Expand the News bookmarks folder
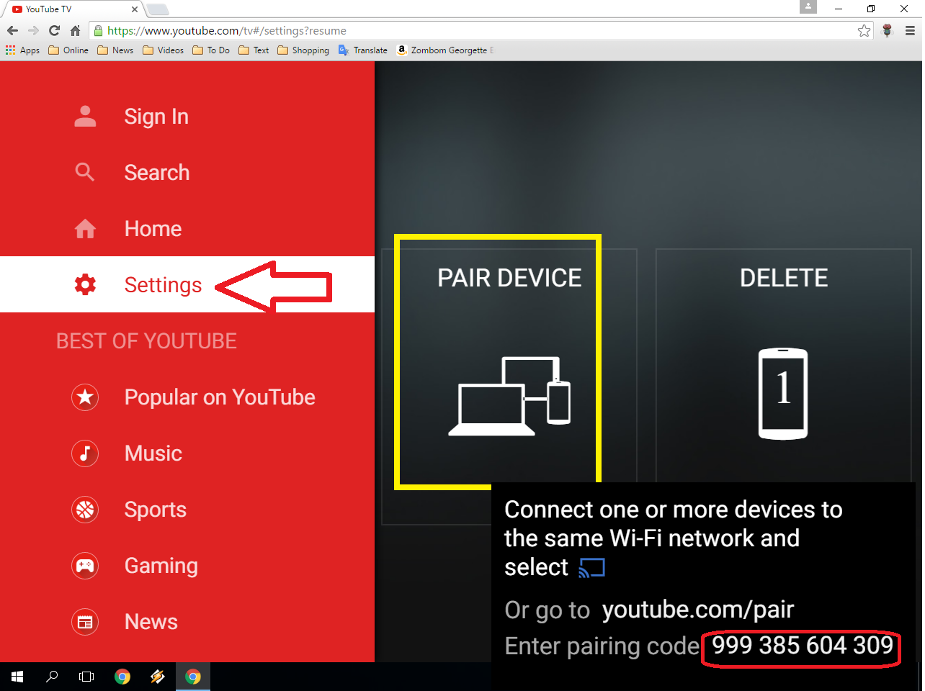925x691 pixels. click(x=115, y=50)
